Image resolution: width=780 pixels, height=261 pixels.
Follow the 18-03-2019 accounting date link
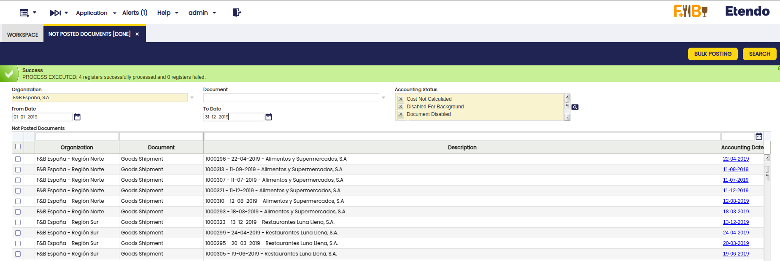[736, 212]
